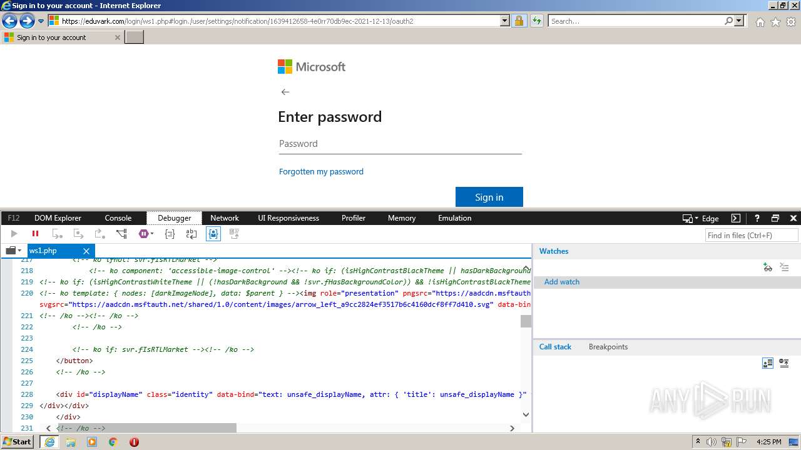801x450 pixels.
Task: Click the browser Forward button
Action: click(x=27, y=21)
